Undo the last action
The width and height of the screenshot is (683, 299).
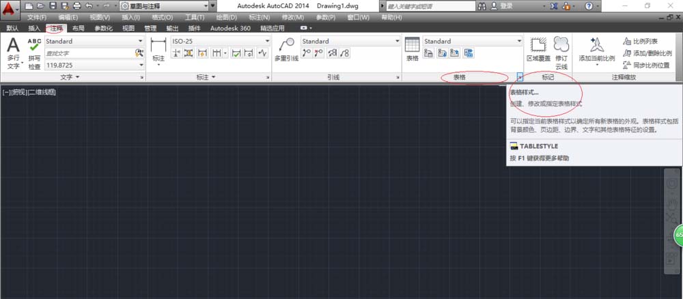(89, 6)
